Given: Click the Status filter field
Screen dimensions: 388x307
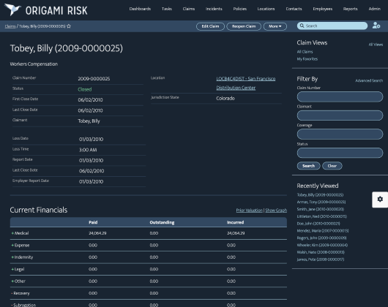Looking at the screenshot, I should coord(340,153).
